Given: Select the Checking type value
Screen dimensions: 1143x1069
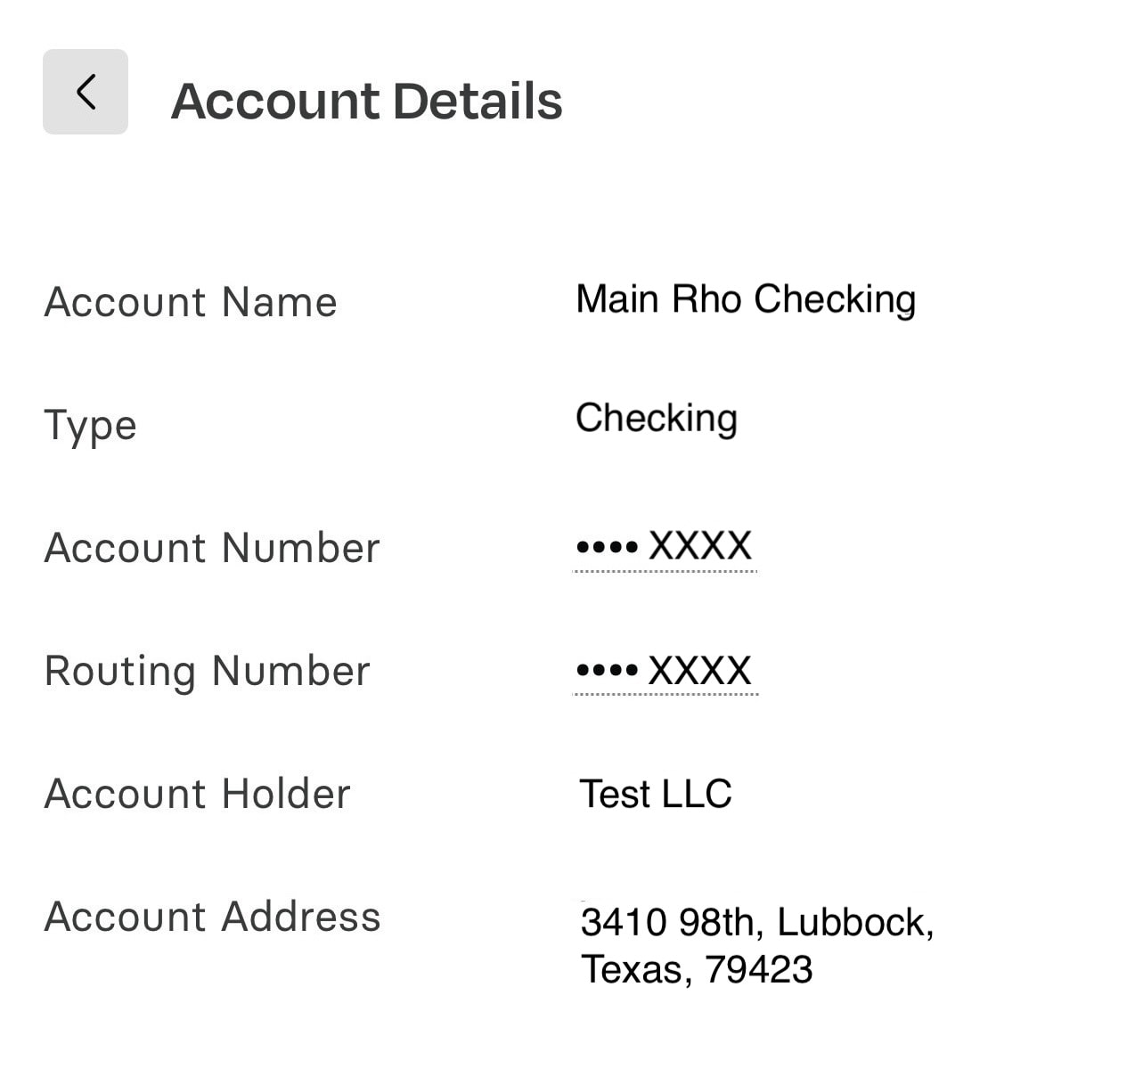Looking at the screenshot, I should pos(657,419).
